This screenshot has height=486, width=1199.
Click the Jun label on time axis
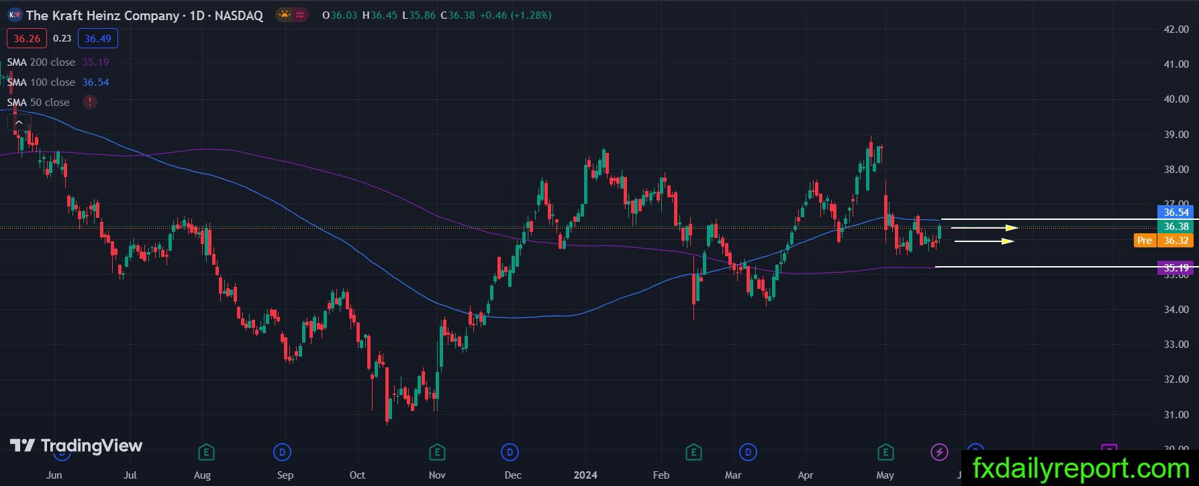(54, 475)
